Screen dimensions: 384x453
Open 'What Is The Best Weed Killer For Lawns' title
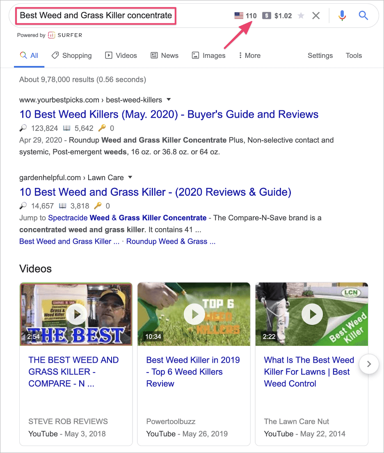[309, 372]
